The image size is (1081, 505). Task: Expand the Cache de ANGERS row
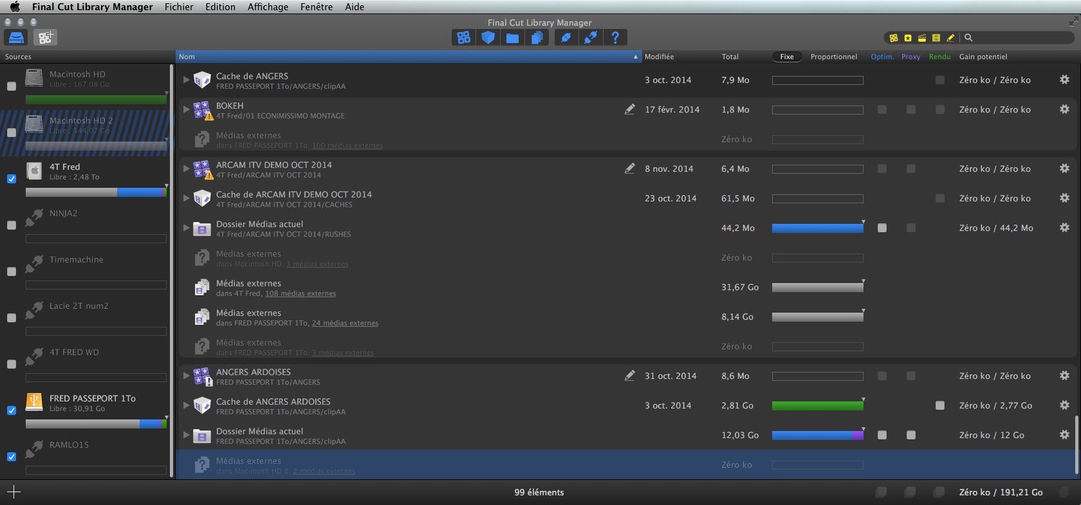pos(186,80)
